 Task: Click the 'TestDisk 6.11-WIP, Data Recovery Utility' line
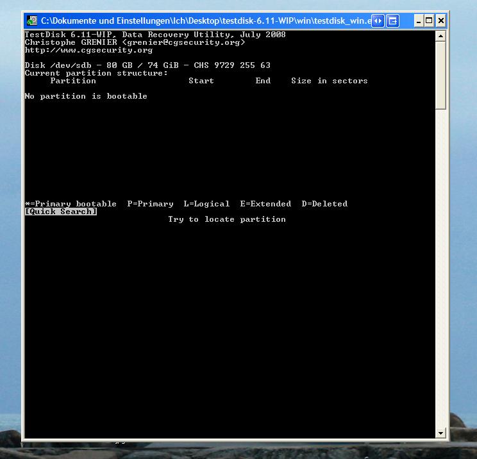[155, 35]
